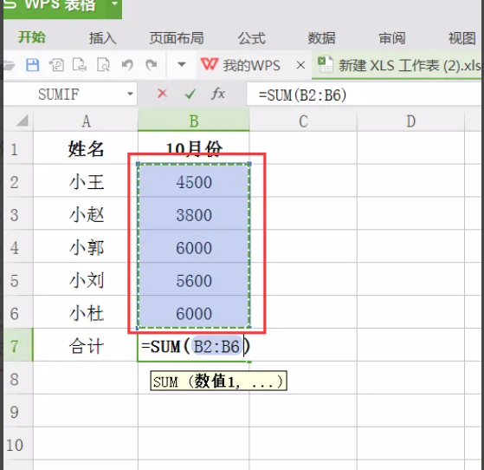Click inside the formula bar input
The width and height of the screenshot is (484, 470).
365,95
